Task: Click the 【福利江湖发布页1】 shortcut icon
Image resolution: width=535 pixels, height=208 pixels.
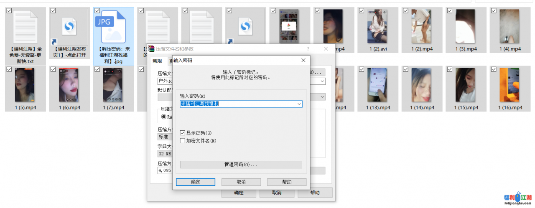Action: click(x=69, y=27)
